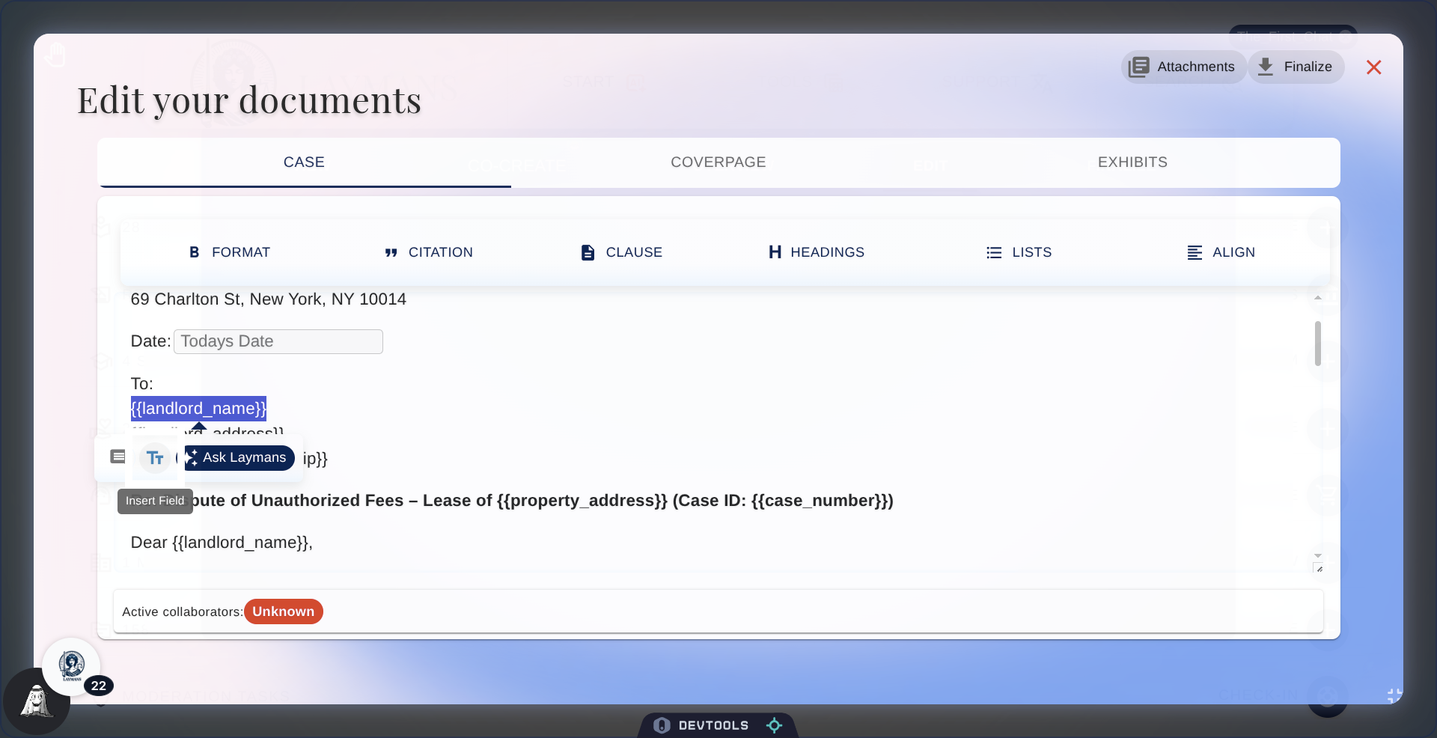Select the CASE tab
This screenshot has height=738, width=1437.
pyautogui.click(x=303, y=162)
